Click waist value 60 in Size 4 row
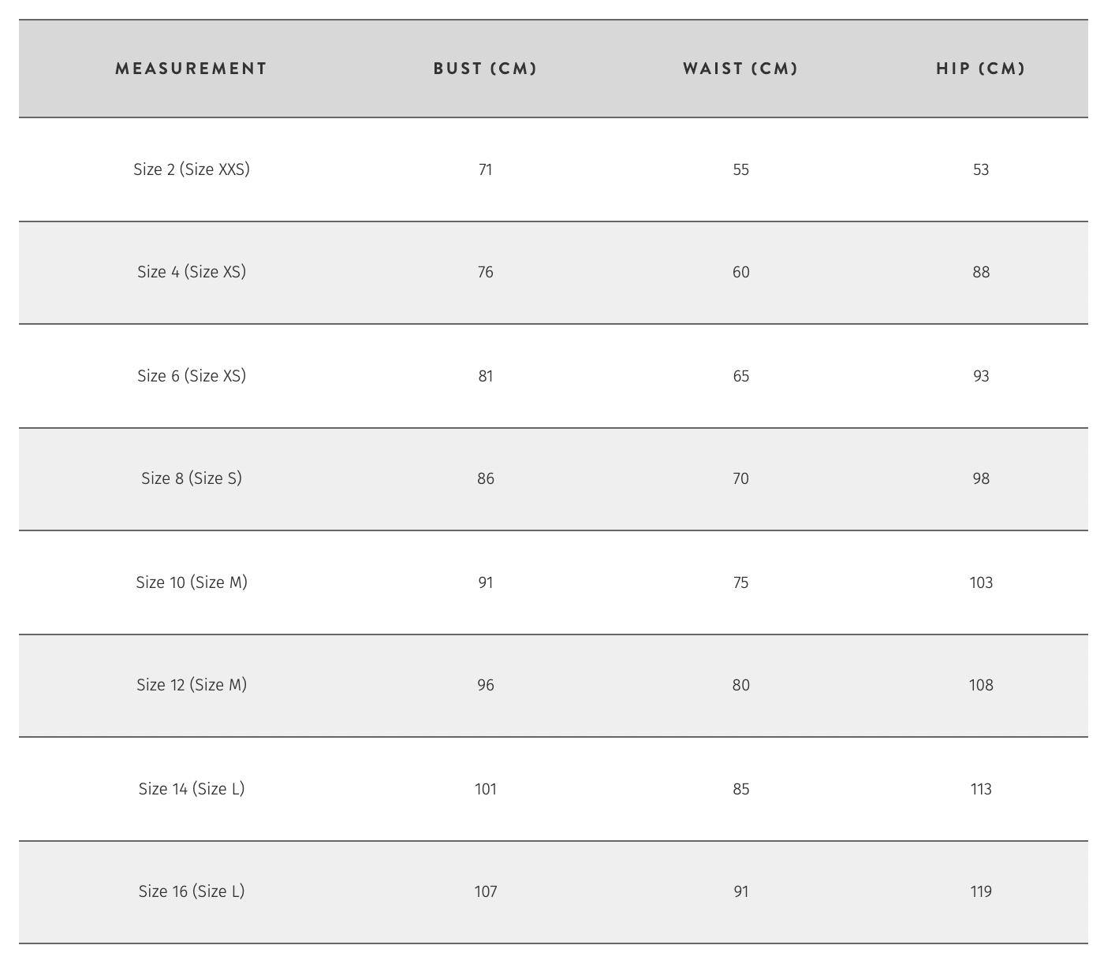This screenshot has width=1115, height=960. (x=741, y=272)
